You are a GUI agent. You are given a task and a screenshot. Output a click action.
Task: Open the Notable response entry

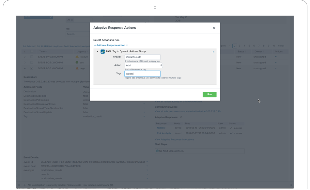tap(161, 128)
